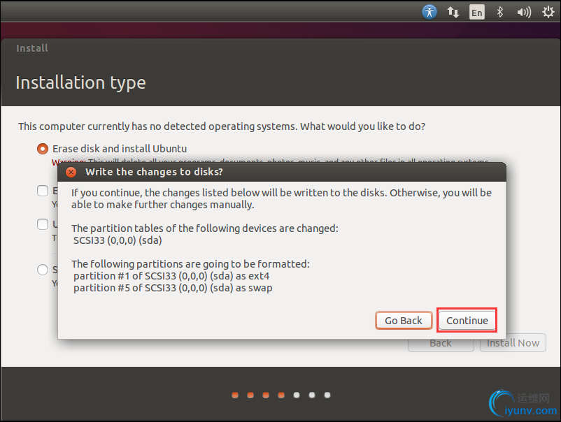Viewport: 561px width, 422px height.
Task: Click the Go Back button
Action: point(404,321)
